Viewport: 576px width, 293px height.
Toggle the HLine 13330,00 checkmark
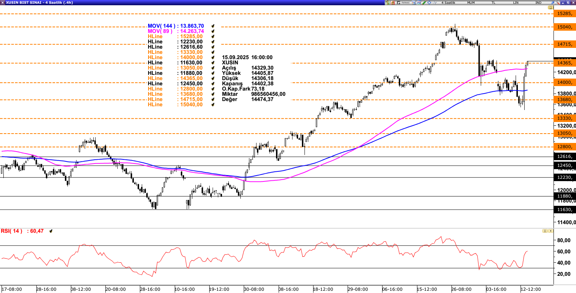(213, 52)
